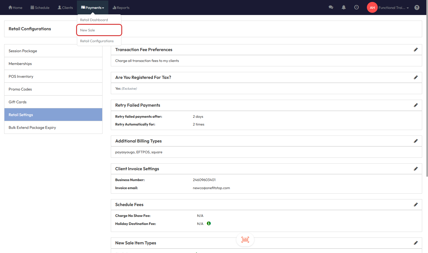Click the barcode scanner floating button
The width and height of the screenshot is (428, 253).
click(245, 240)
